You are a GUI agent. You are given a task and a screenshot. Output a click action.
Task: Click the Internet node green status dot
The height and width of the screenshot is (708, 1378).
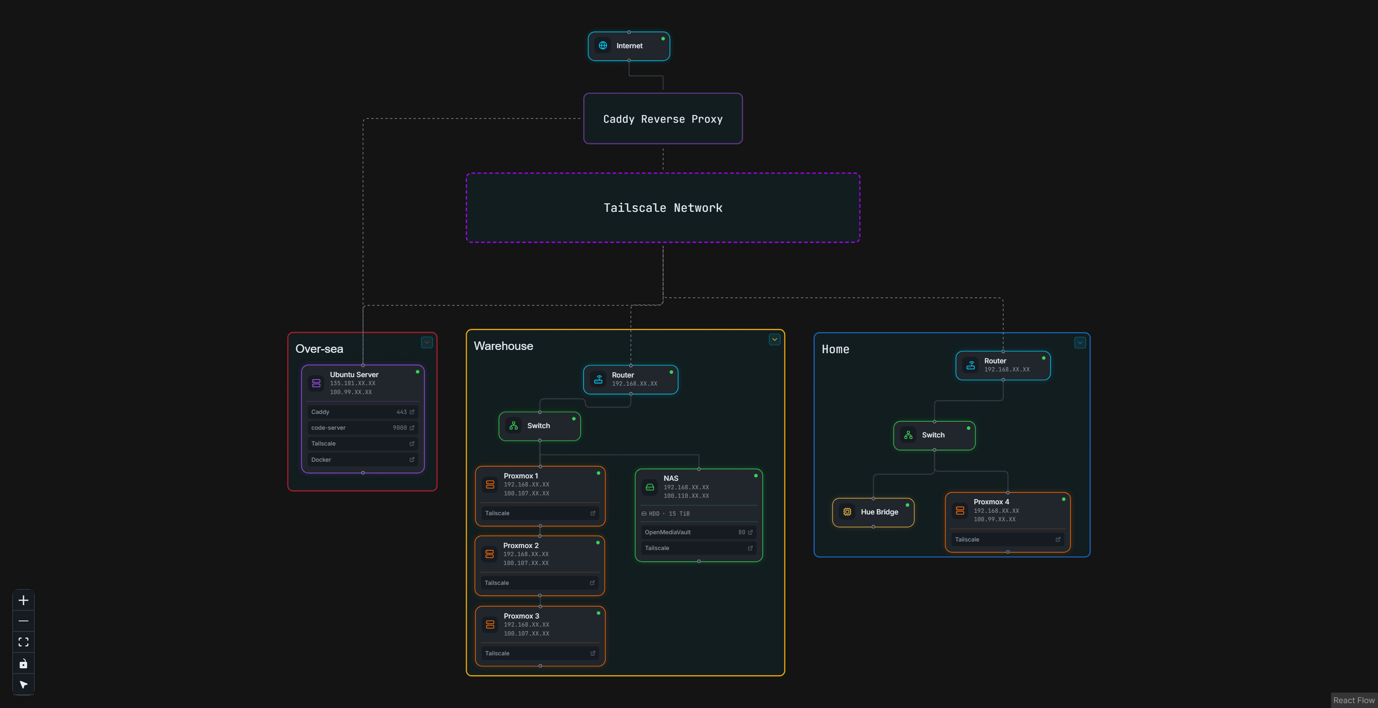[x=663, y=38]
